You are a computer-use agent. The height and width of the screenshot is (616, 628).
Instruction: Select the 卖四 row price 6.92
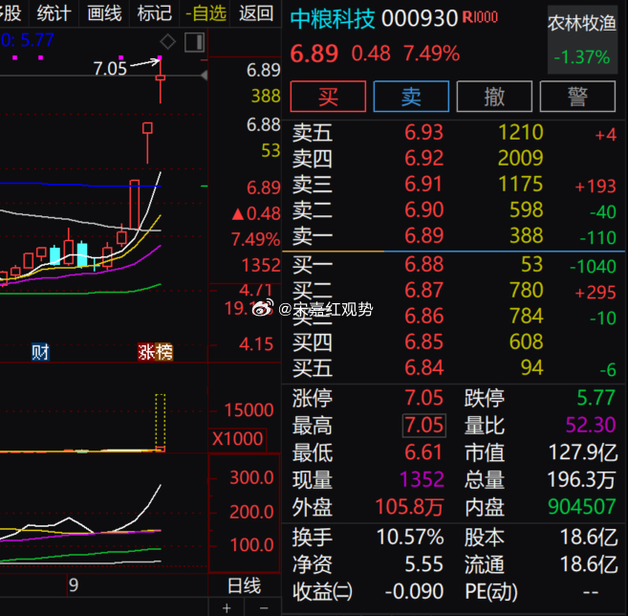point(423,158)
